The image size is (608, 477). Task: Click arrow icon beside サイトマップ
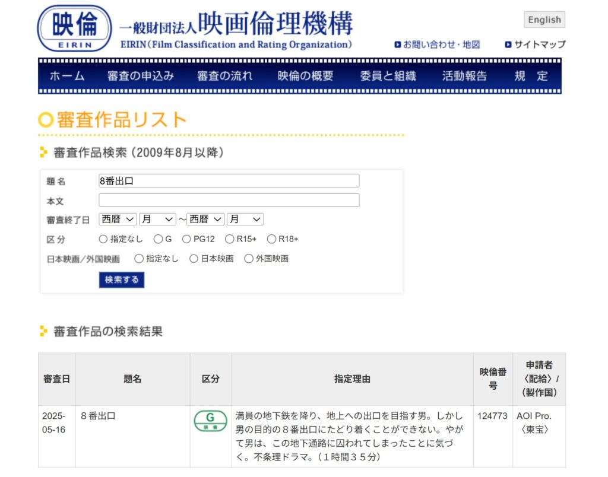point(508,44)
